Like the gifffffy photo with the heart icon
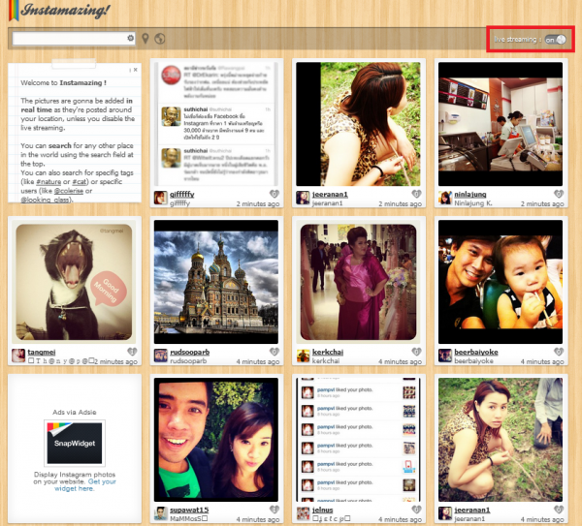This screenshot has height=526, width=582. point(274,194)
